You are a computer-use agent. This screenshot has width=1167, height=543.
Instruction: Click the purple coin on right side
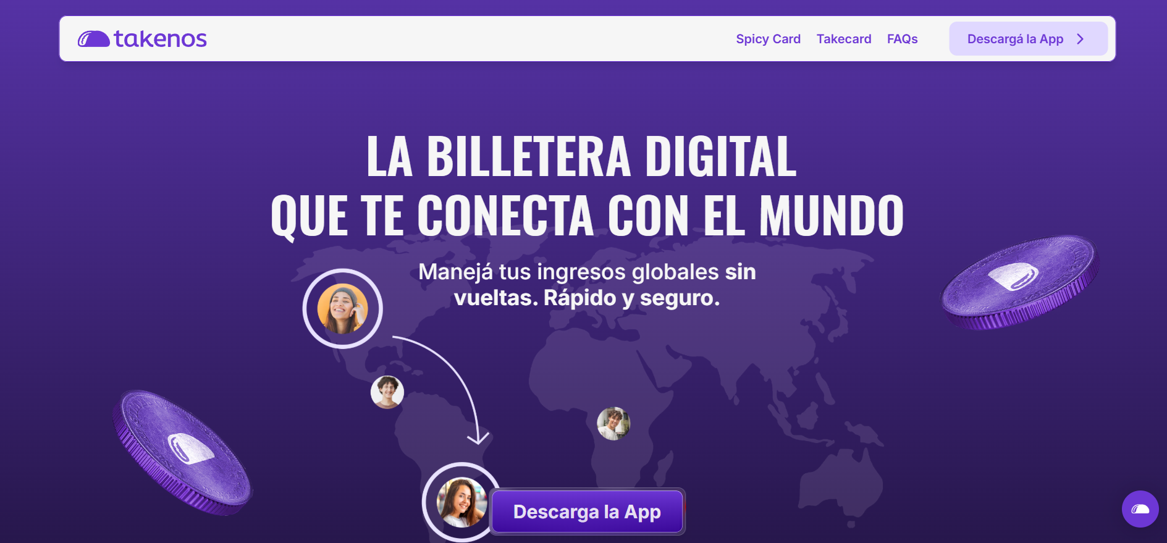coord(1019,282)
